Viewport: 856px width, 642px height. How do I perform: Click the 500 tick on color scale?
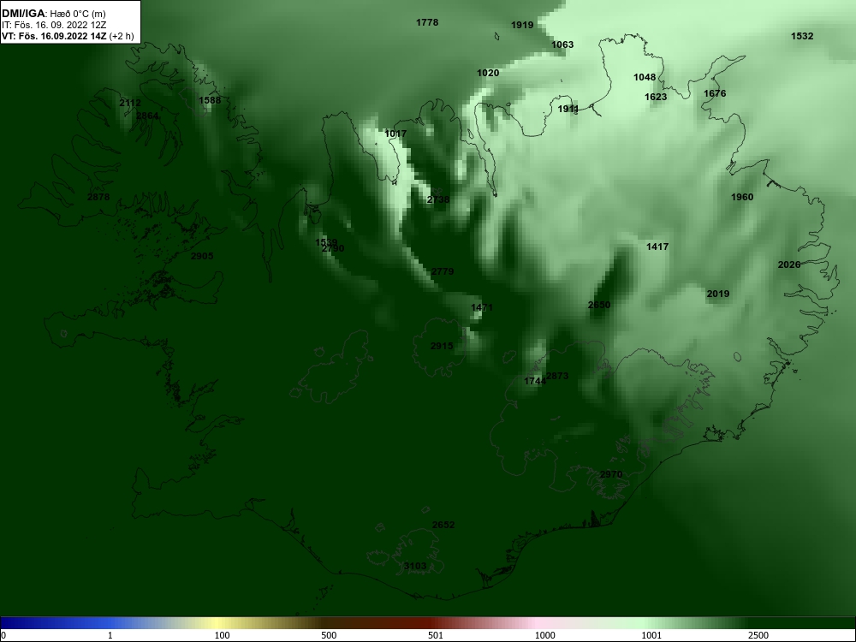(329, 635)
